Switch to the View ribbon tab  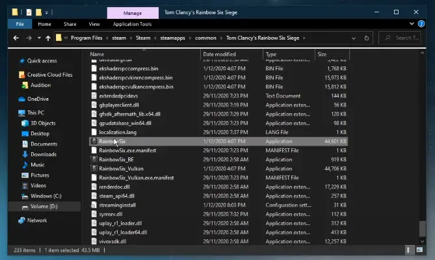(x=94, y=24)
